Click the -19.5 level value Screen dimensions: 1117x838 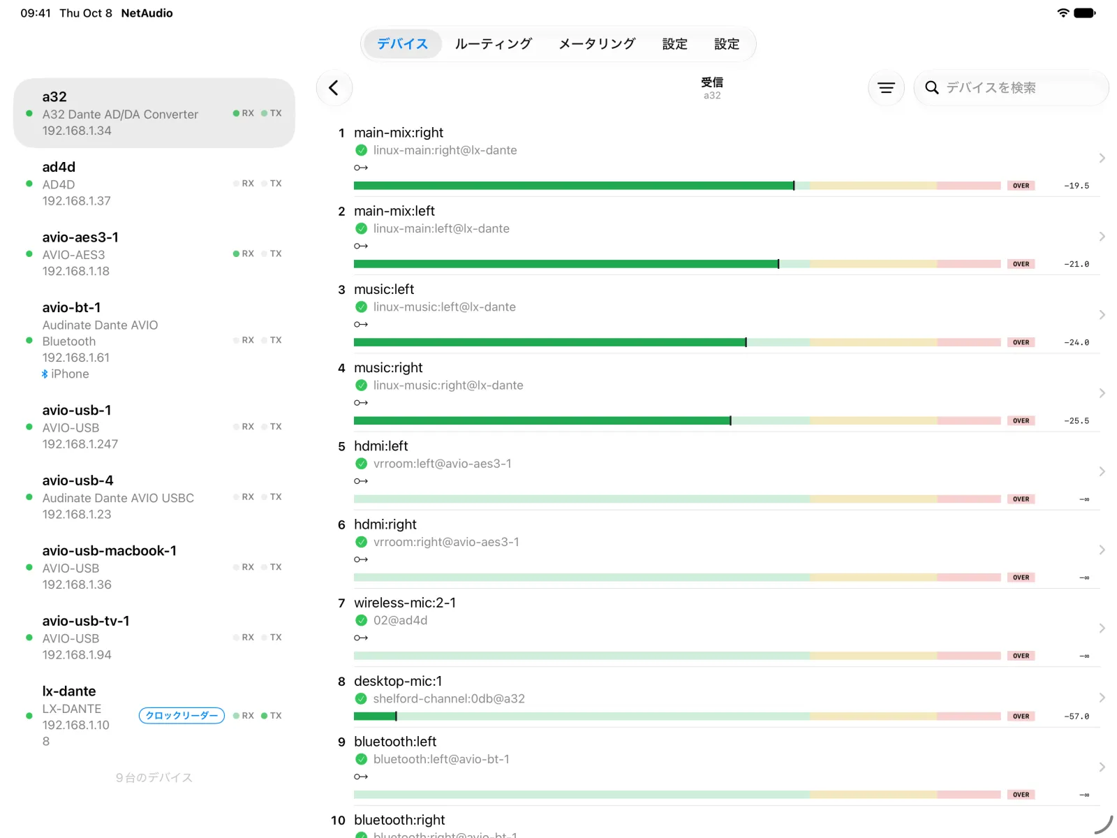1077,186
